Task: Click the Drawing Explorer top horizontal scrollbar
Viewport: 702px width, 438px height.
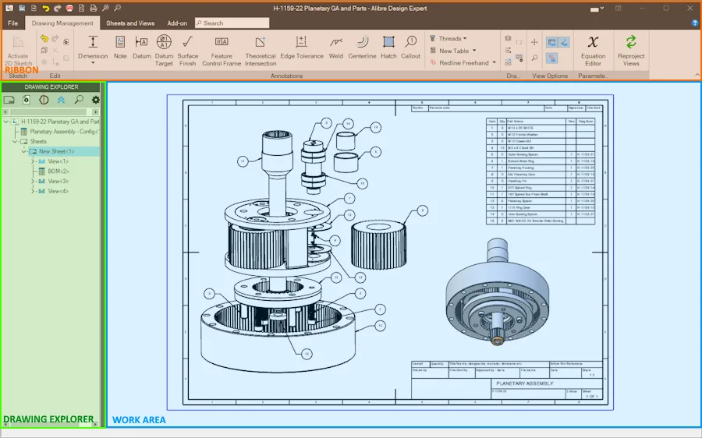Action: click(50, 112)
